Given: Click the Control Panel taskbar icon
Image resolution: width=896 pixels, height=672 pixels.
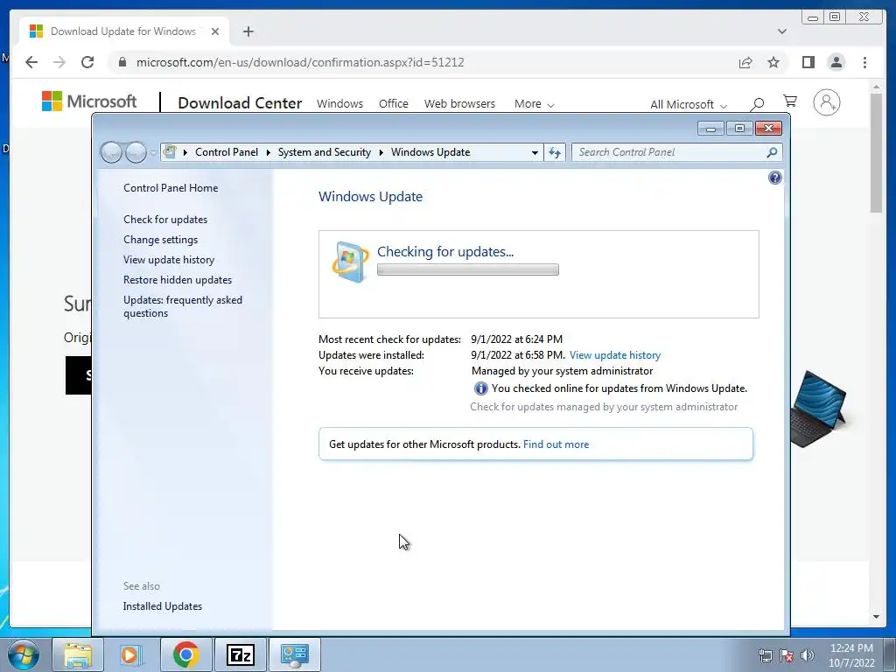Looking at the screenshot, I should point(294,654).
